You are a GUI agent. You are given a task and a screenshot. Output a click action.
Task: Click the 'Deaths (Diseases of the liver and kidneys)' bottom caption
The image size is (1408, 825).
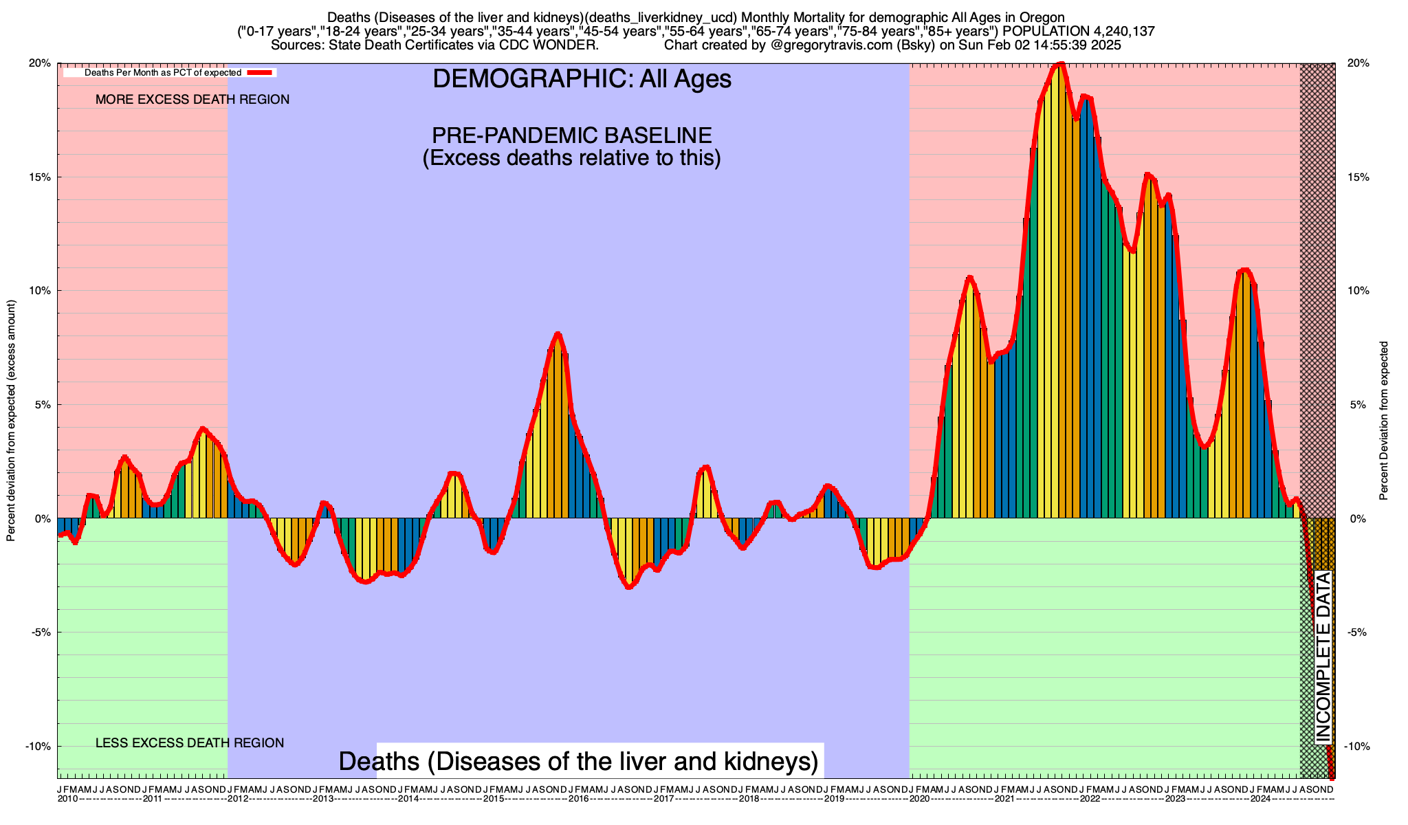578,762
